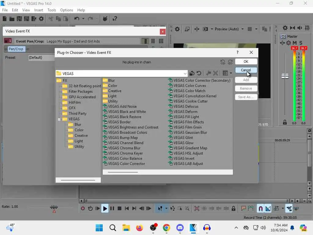
Task: Open the Options menu
Action: pos(66,10)
